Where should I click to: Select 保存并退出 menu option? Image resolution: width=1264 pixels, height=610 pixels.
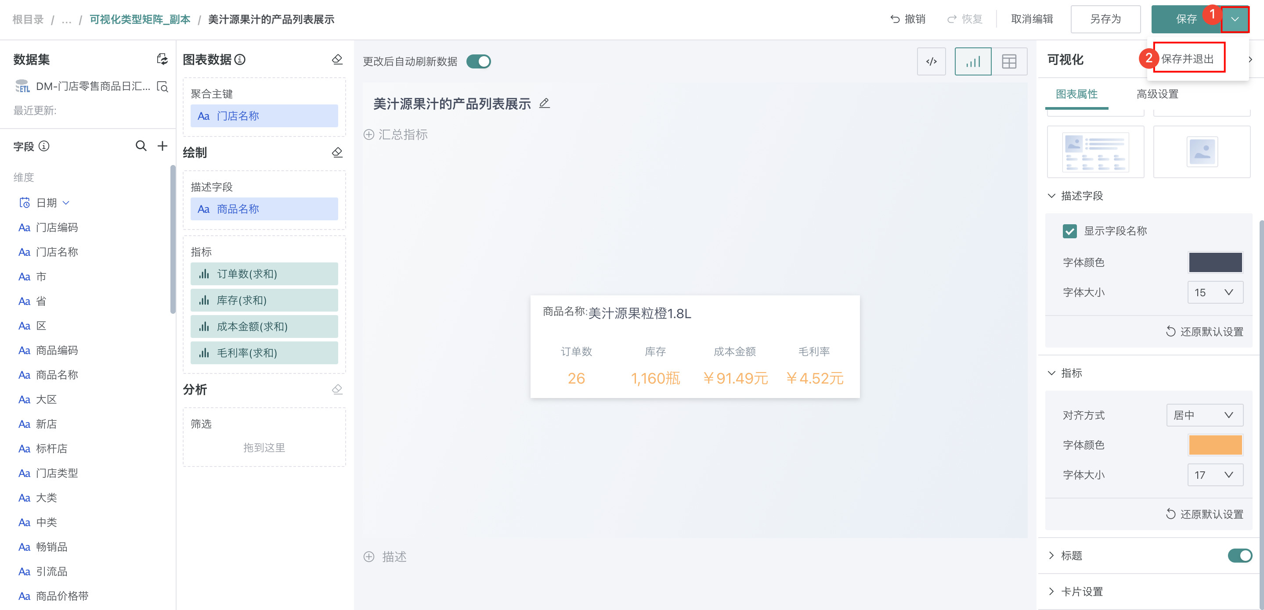tap(1187, 59)
